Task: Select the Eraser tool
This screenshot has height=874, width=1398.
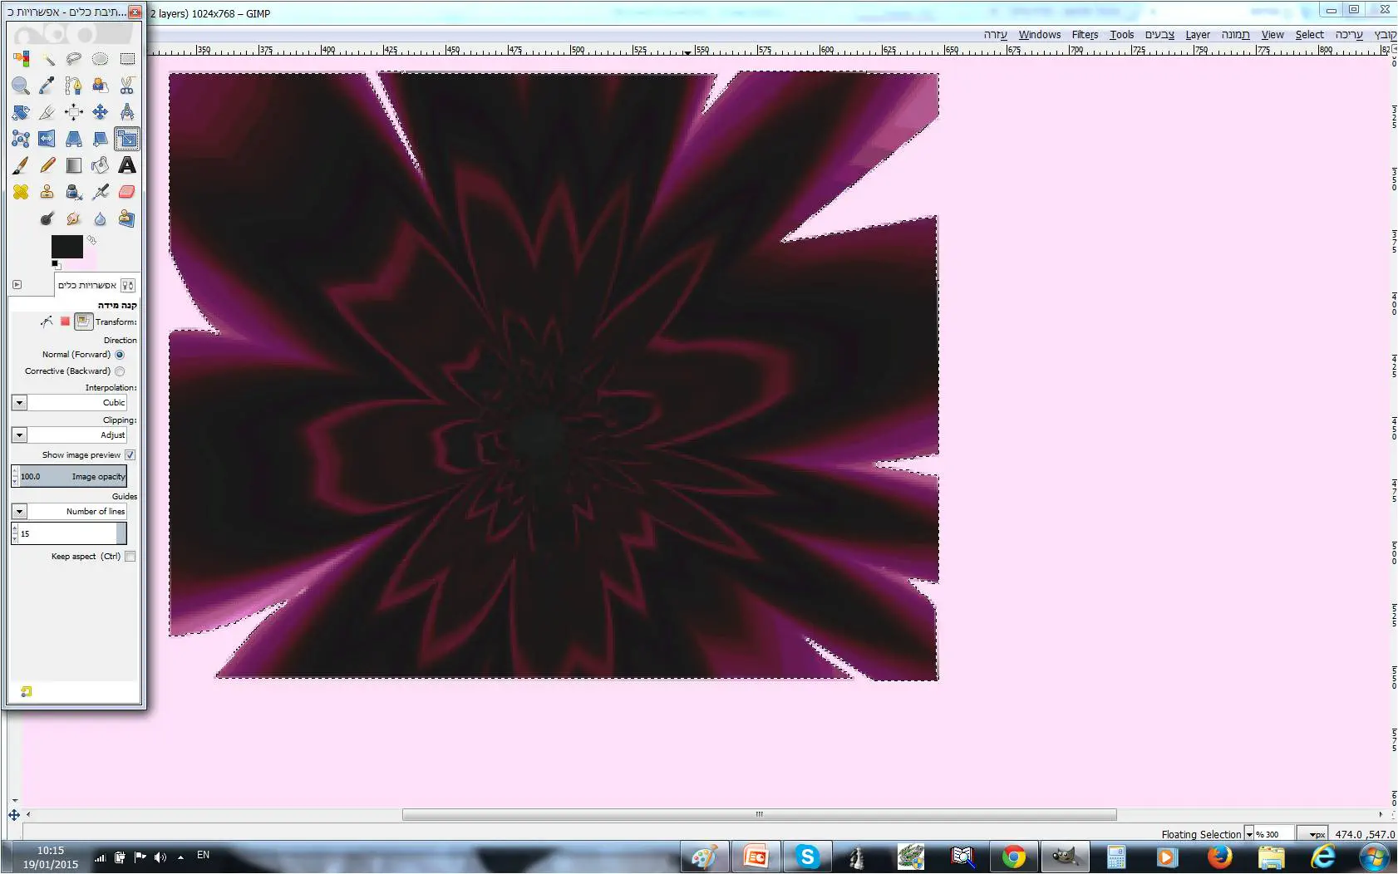Action: [126, 192]
